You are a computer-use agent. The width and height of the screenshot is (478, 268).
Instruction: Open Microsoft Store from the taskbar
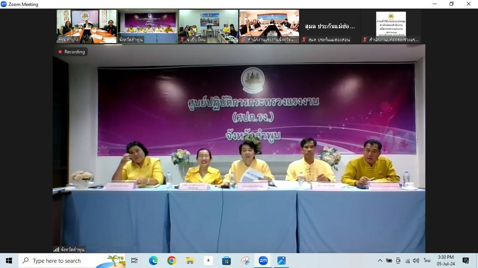tap(227, 261)
